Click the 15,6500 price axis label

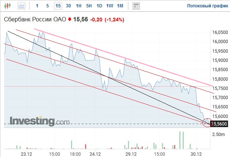(220, 107)
